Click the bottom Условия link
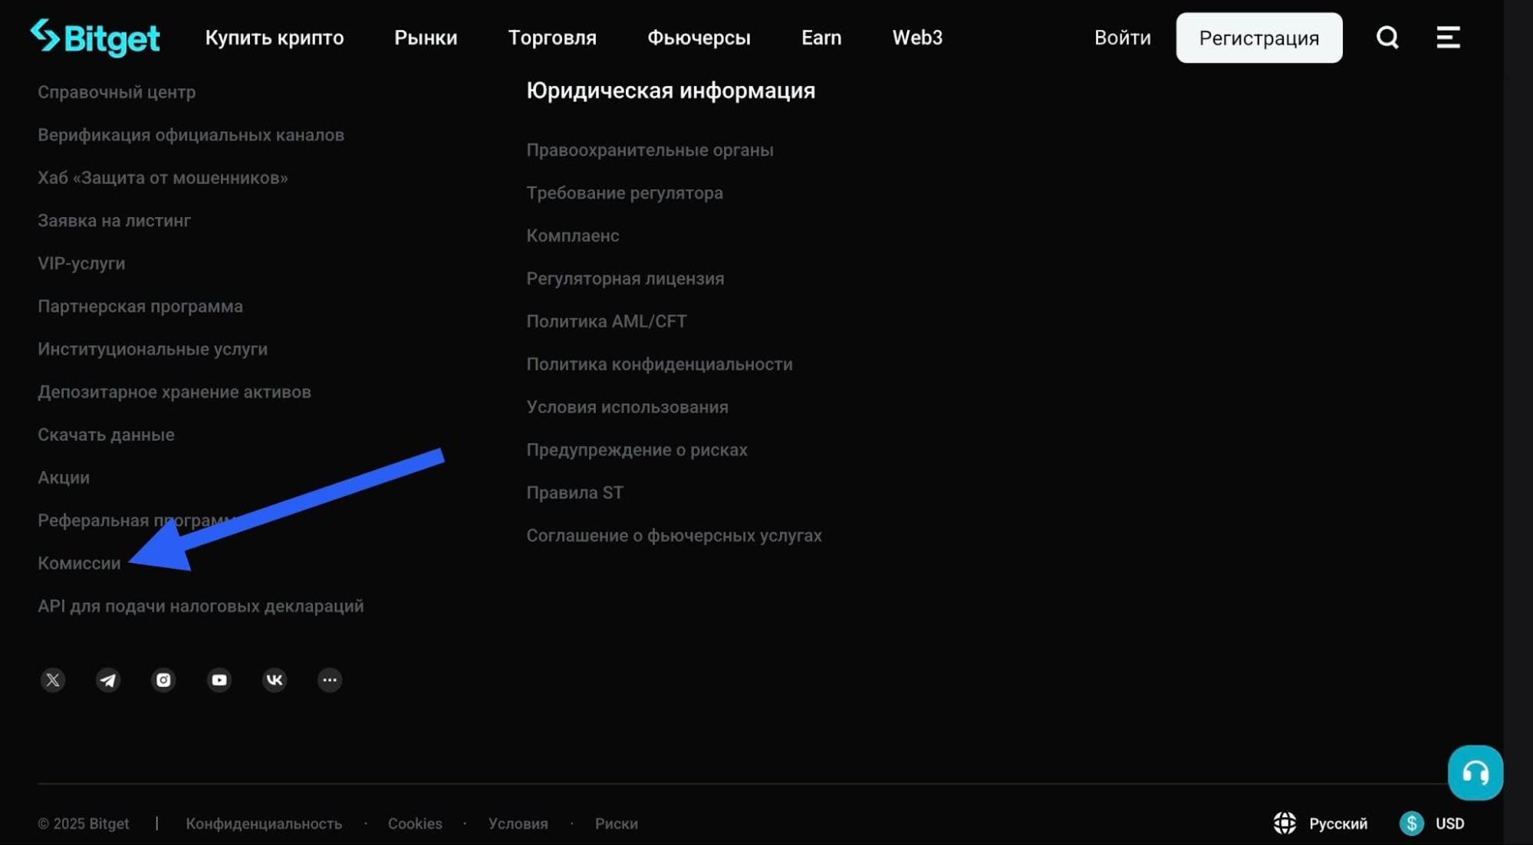This screenshot has width=1533, height=845. (x=518, y=824)
